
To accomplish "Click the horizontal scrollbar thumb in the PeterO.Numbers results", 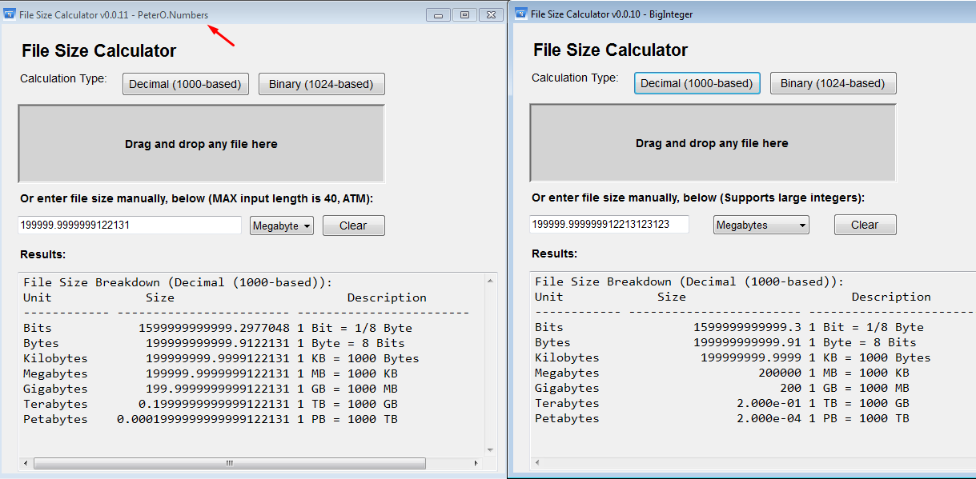I will (230, 463).
